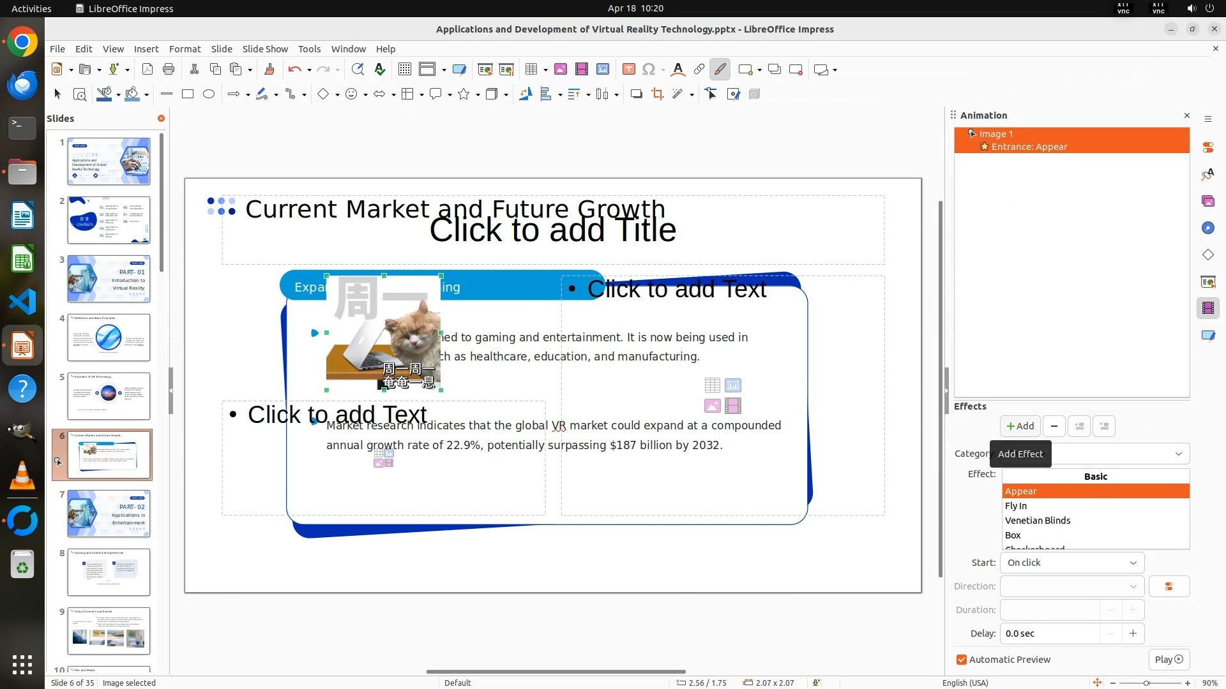Image resolution: width=1226 pixels, height=689 pixels.
Task: Click the Print icon in toolbar
Action: point(169,70)
